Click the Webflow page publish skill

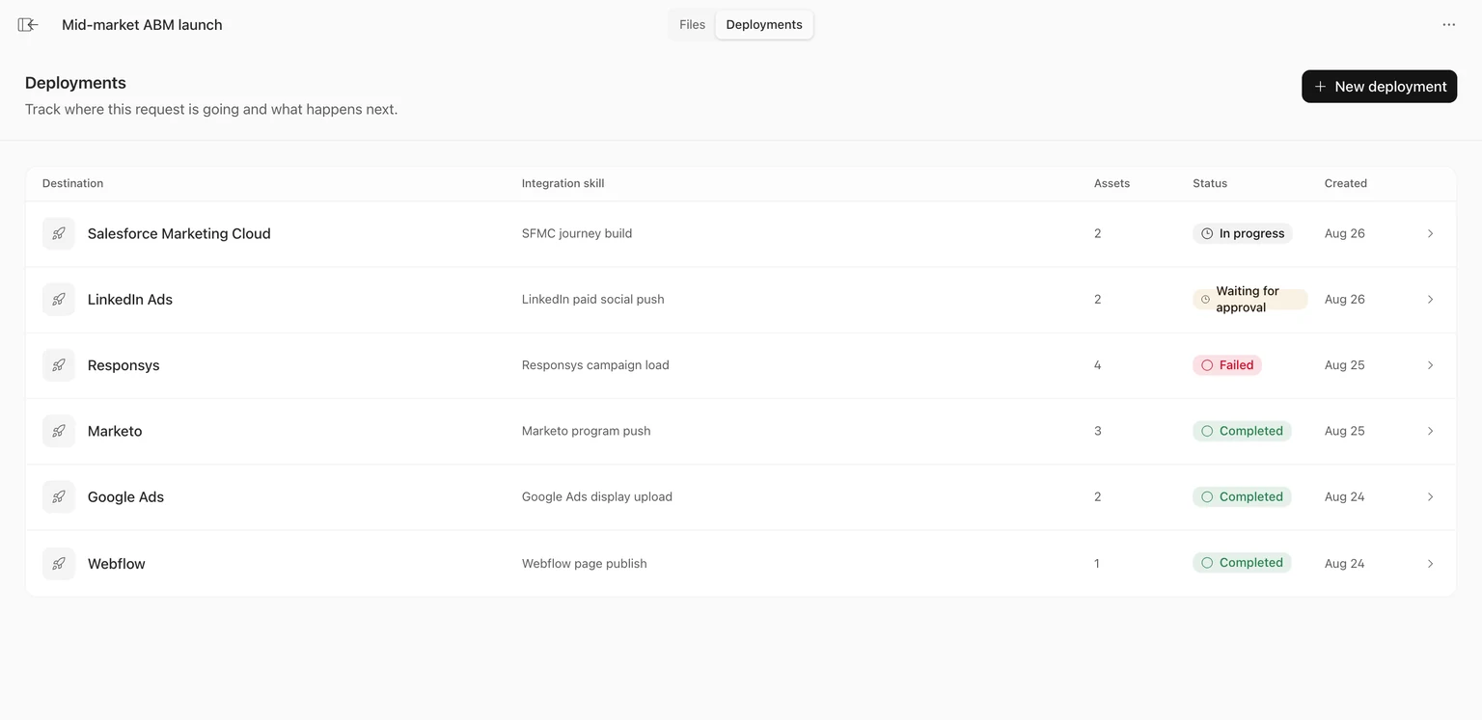click(x=584, y=564)
